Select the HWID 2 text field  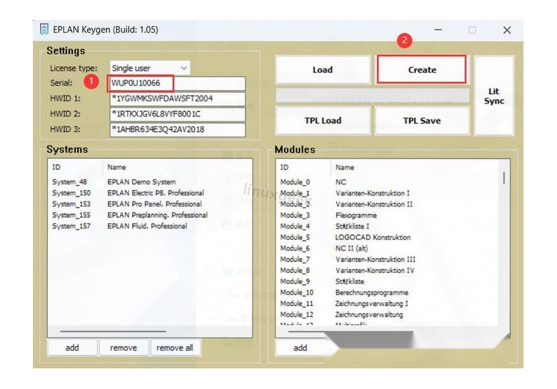coord(177,114)
